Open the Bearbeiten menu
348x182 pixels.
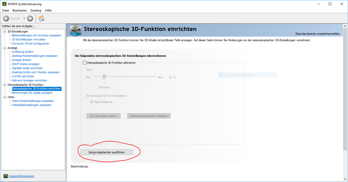click(x=20, y=10)
